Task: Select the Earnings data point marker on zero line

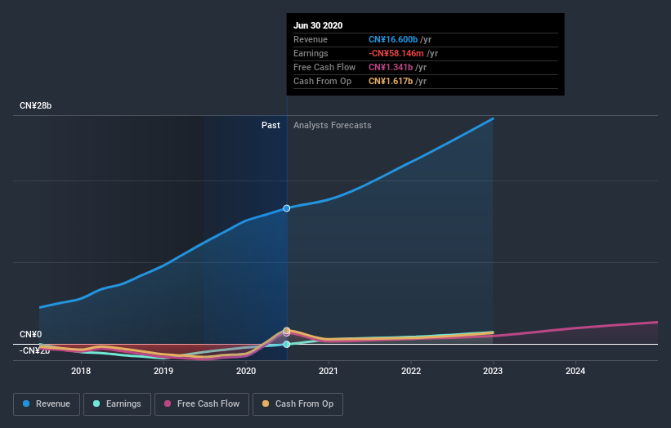Action: (x=287, y=344)
